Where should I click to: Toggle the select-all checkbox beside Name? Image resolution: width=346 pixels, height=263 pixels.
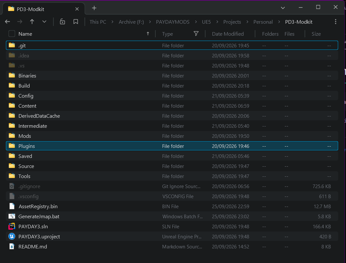click(12, 34)
